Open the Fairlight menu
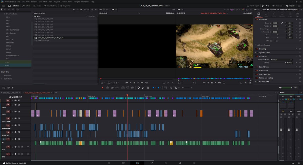The height and width of the screenshot is (165, 303). pyautogui.click(x=77, y=2)
